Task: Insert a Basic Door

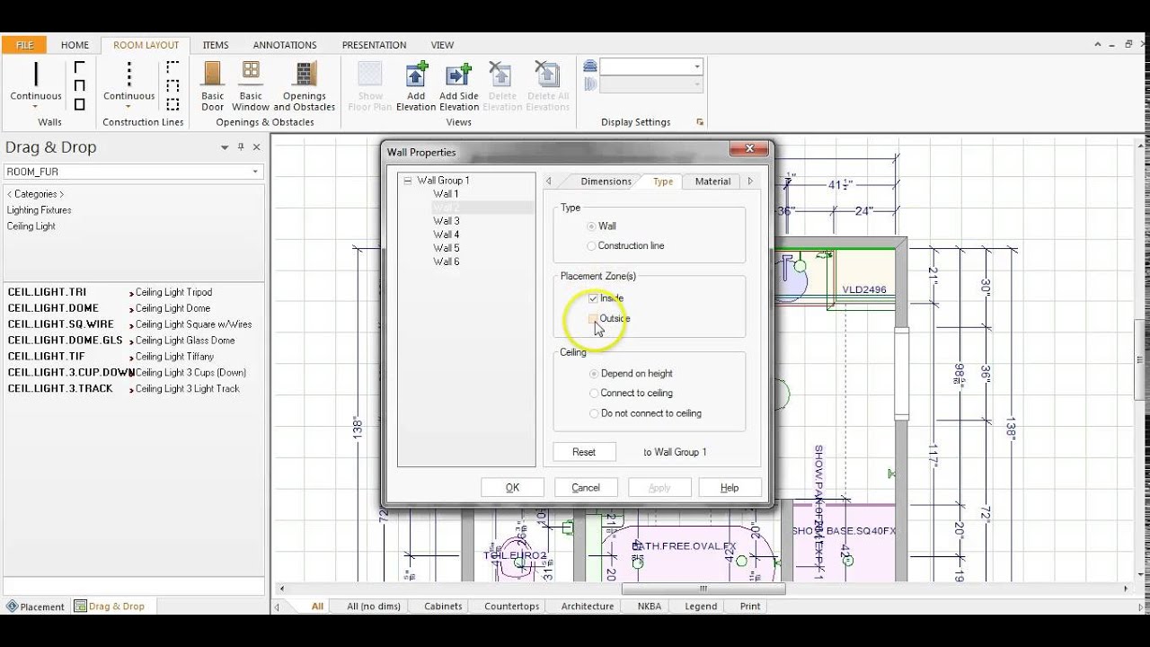Action: 213,86
